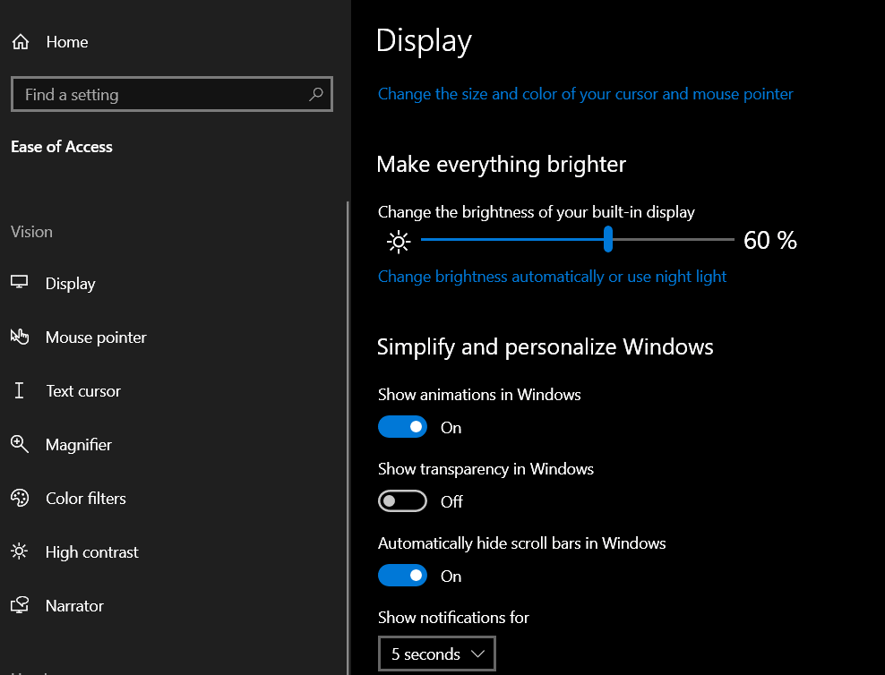
Task: Turn off Show animations in Windows
Action: [x=402, y=427]
